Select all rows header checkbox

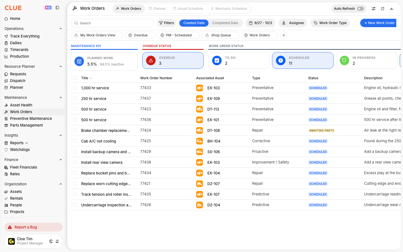[x=75, y=78]
